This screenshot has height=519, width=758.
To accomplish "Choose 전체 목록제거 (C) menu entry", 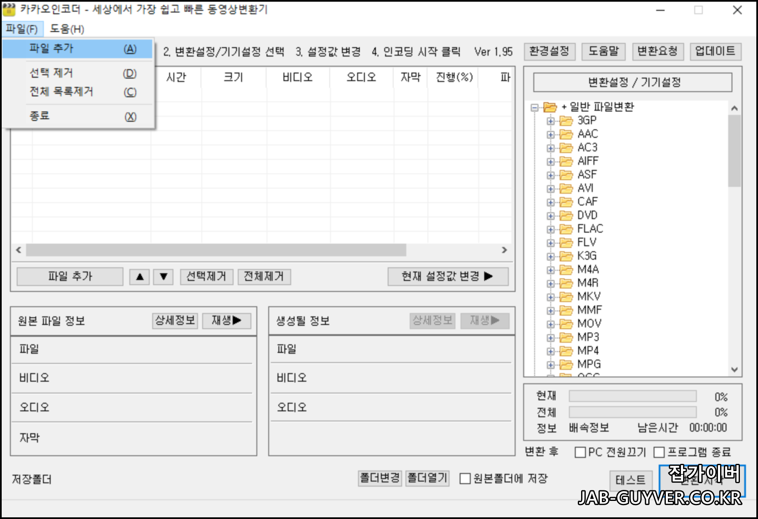I will (x=77, y=92).
